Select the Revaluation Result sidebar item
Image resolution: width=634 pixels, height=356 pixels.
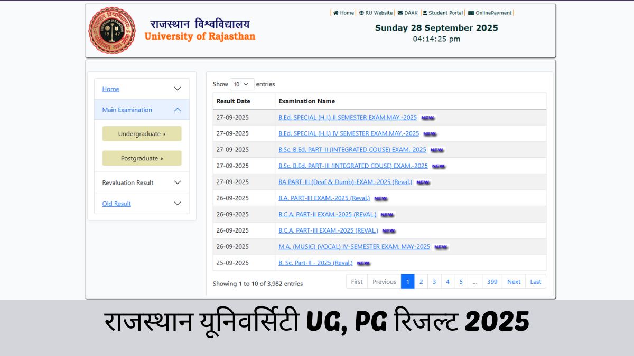point(128,182)
